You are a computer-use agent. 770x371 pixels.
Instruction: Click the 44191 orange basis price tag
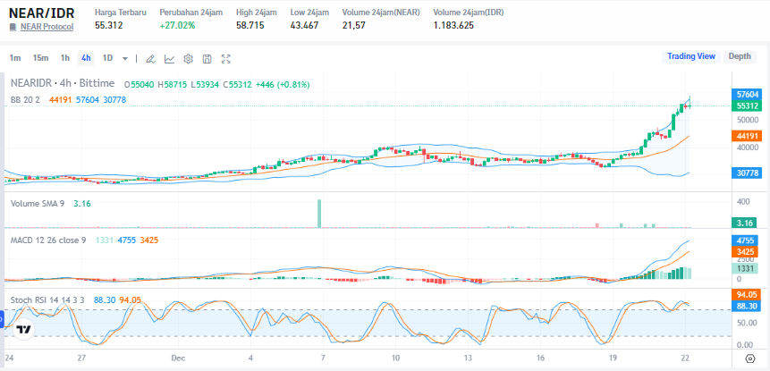pyautogui.click(x=747, y=136)
